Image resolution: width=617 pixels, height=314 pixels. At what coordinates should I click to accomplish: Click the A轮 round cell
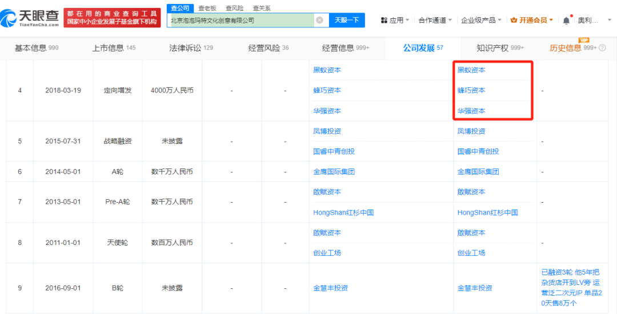[x=118, y=172]
